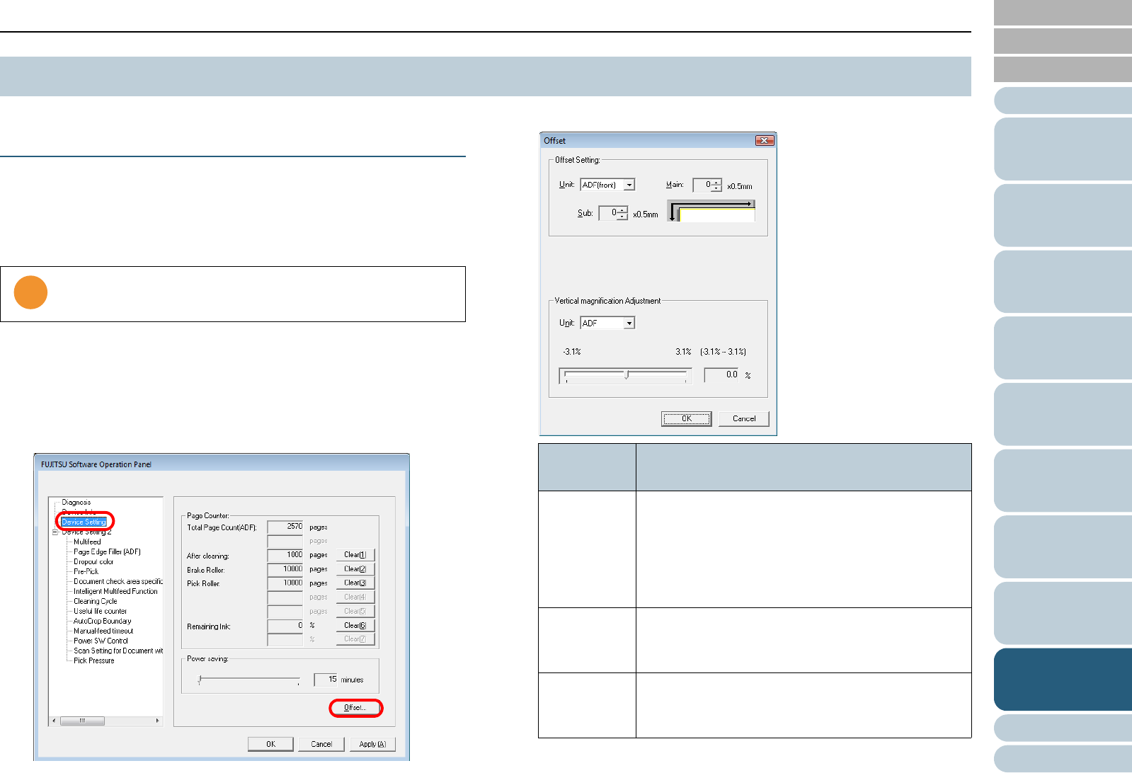Choose Pick Pressure in the settings tree
The width and height of the screenshot is (1132, 773).
coord(93,661)
